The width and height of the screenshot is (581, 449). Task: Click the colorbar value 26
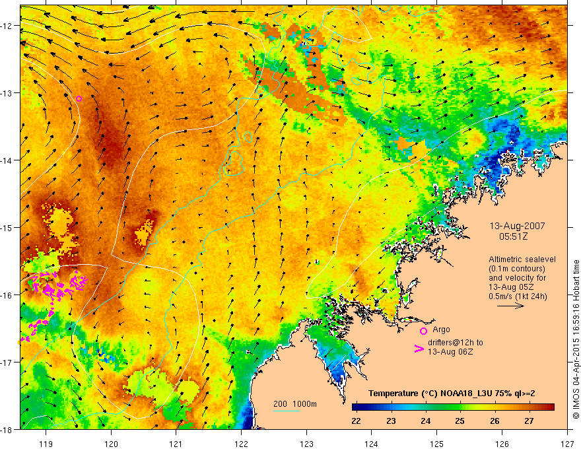(x=495, y=421)
